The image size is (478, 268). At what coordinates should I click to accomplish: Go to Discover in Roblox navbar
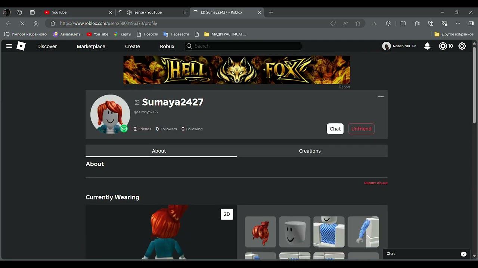click(47, 46)
